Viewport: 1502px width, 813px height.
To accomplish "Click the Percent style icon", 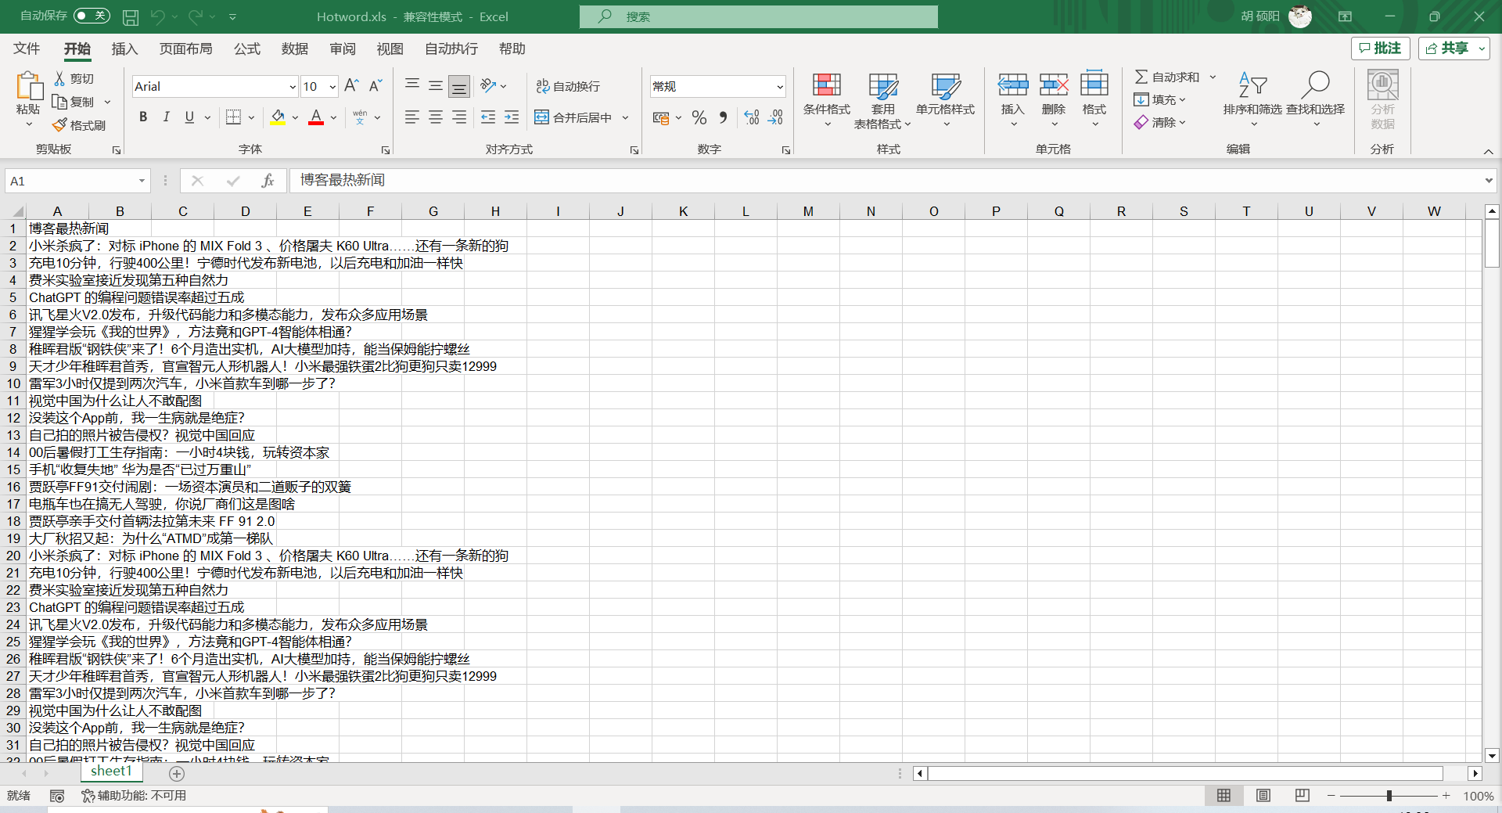I will [699, 117].
